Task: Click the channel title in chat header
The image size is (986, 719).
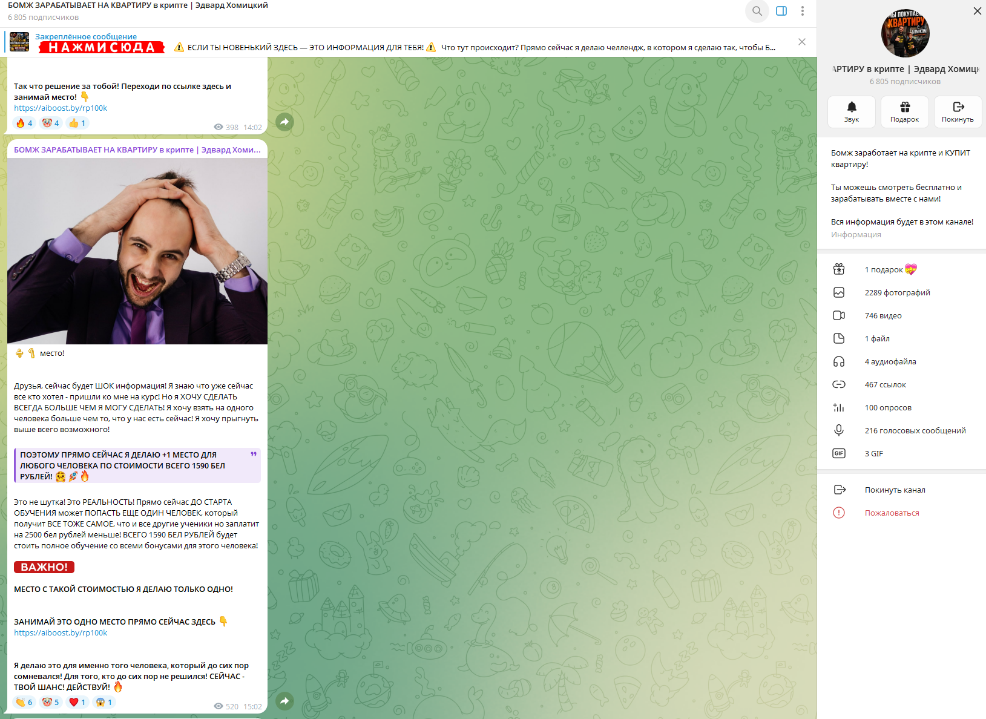Action: tap(138, 5)
